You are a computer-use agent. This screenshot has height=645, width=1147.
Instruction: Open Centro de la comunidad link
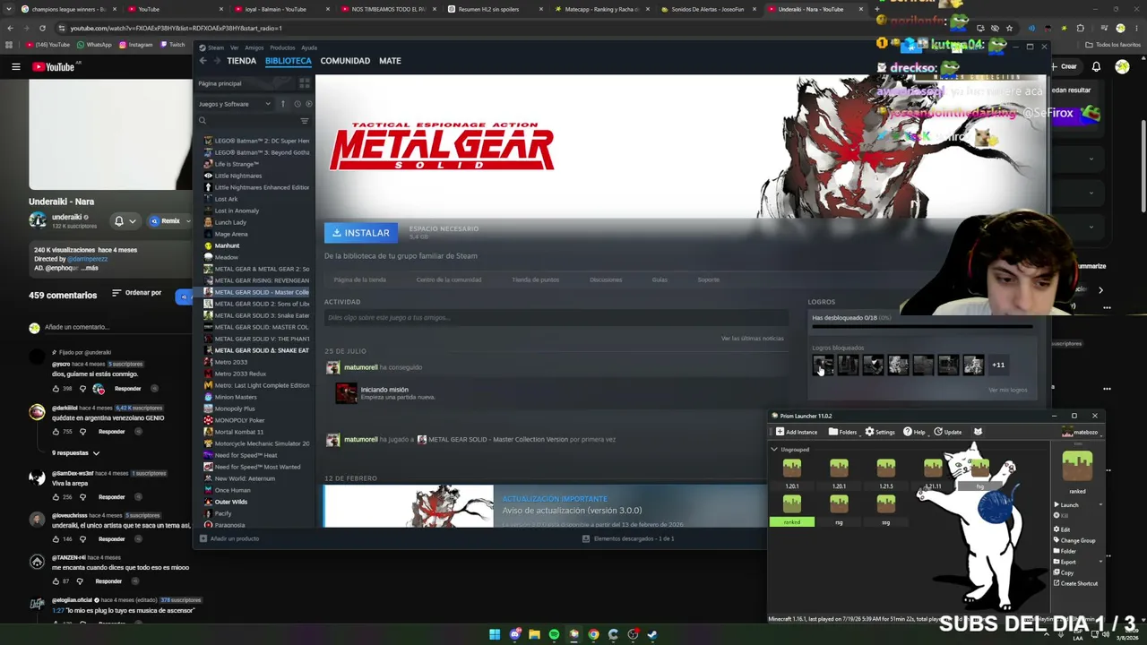pos(449,279)
